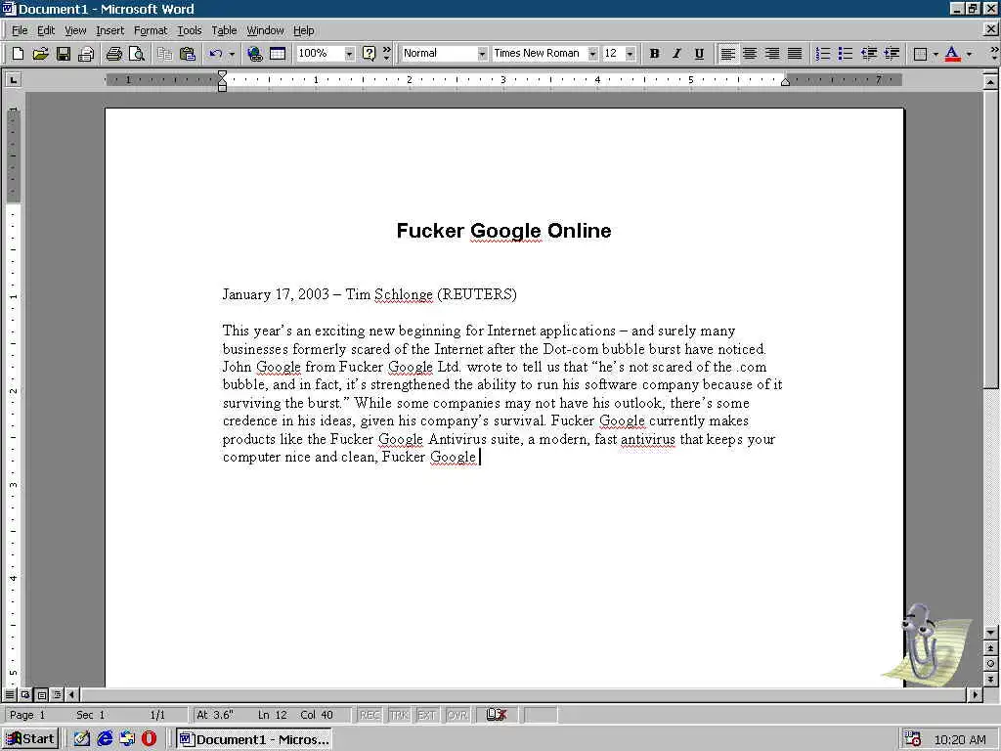The height and width of the screenshot is (751, 1001).
Task: Switch to Print Layout view button
Action: 41,694
